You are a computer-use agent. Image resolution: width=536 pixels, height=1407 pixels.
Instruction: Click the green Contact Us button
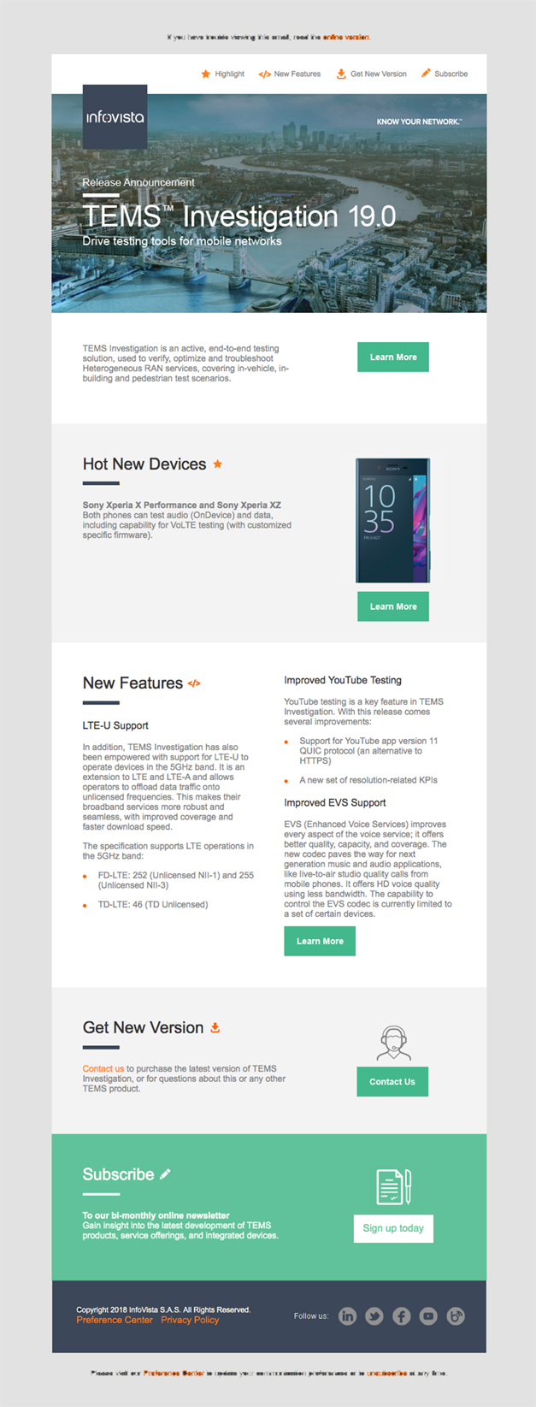click(392, 1082)
